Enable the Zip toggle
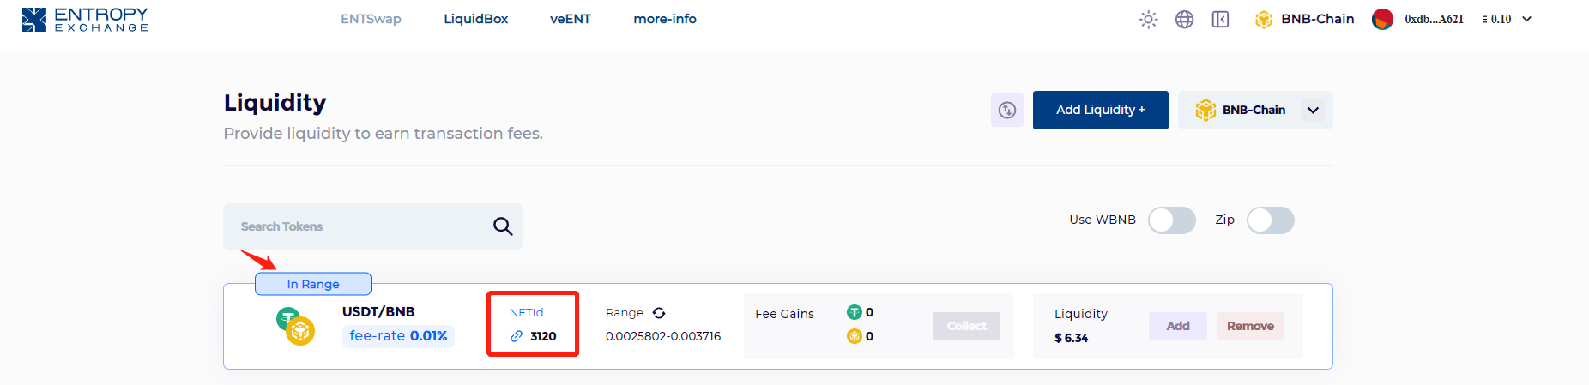This screenshot has width=1589, height=385. point(1271,220)
